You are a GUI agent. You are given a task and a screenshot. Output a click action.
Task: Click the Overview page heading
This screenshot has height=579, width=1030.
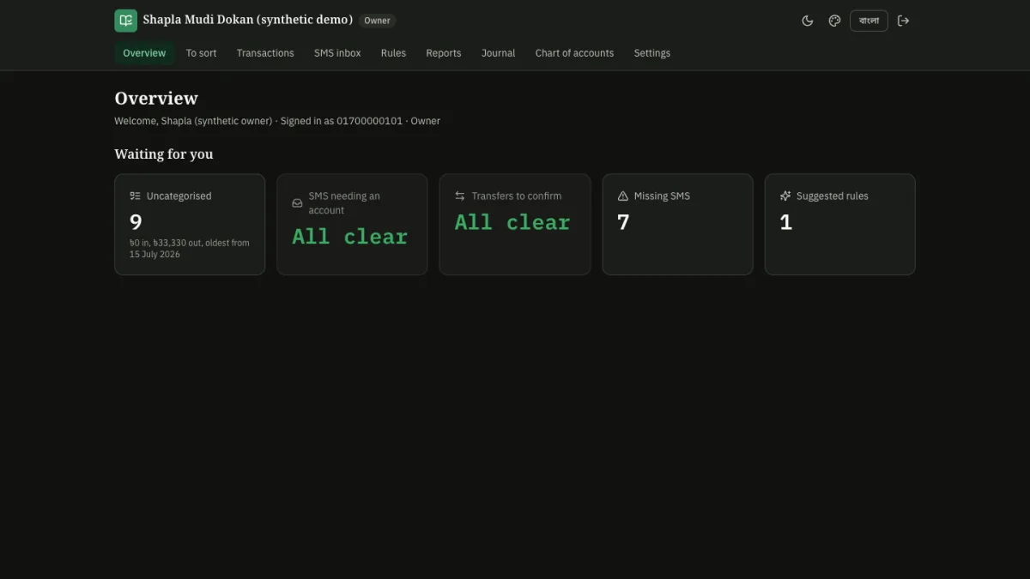(156, 99)
